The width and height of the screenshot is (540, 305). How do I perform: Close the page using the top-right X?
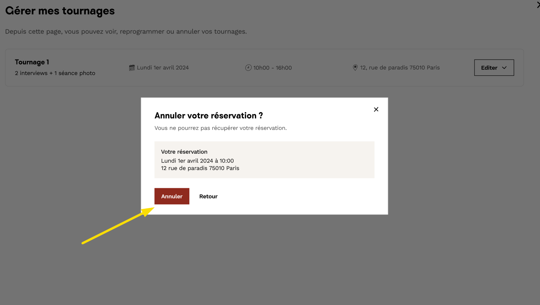[x=538, y=5]
